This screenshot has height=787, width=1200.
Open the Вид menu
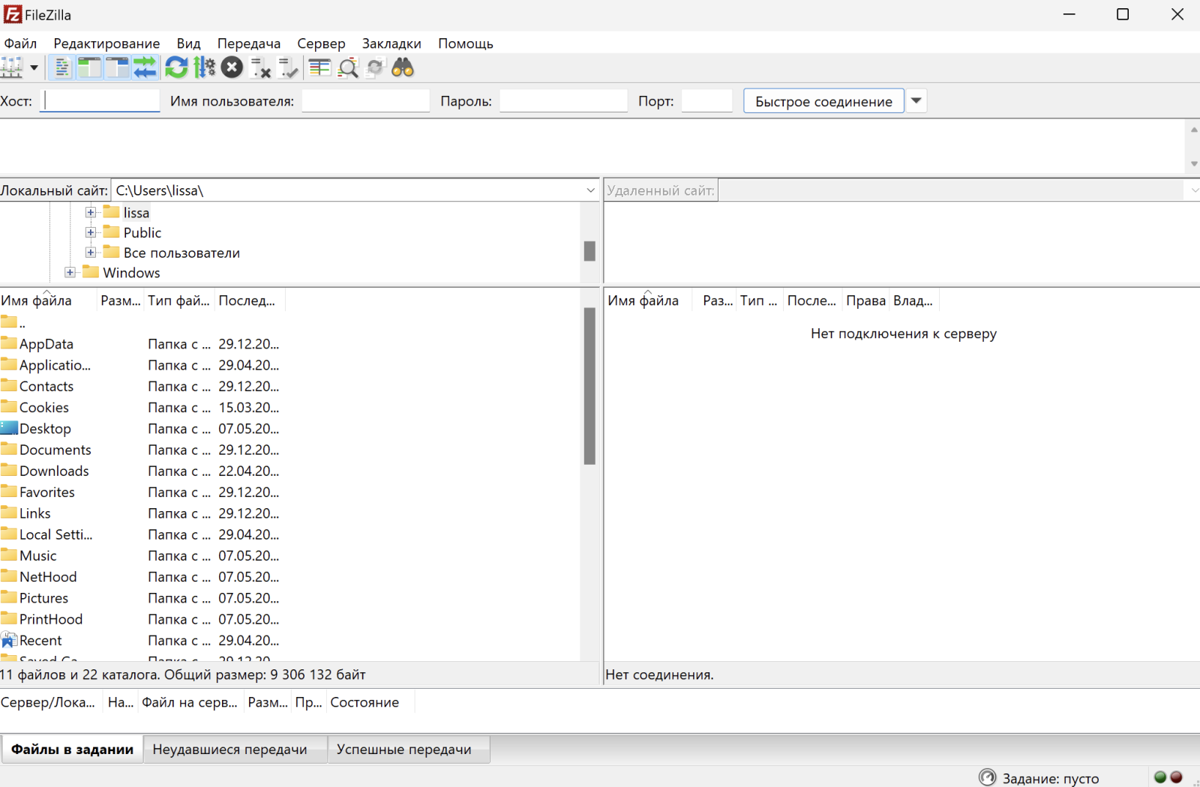click(188, 43)
